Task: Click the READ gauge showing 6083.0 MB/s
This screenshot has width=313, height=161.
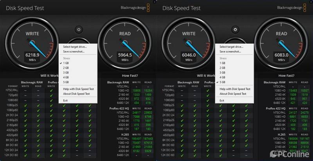Action: tap(281, 45)
